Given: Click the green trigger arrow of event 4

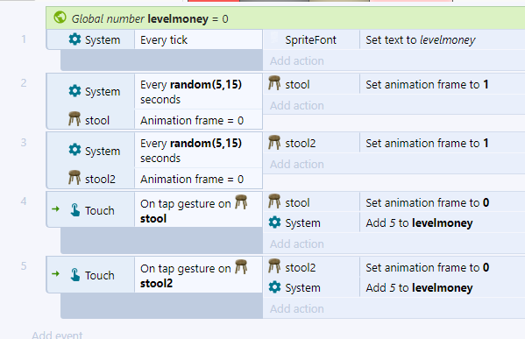Looking at the screenshot, I should (56, 209).
